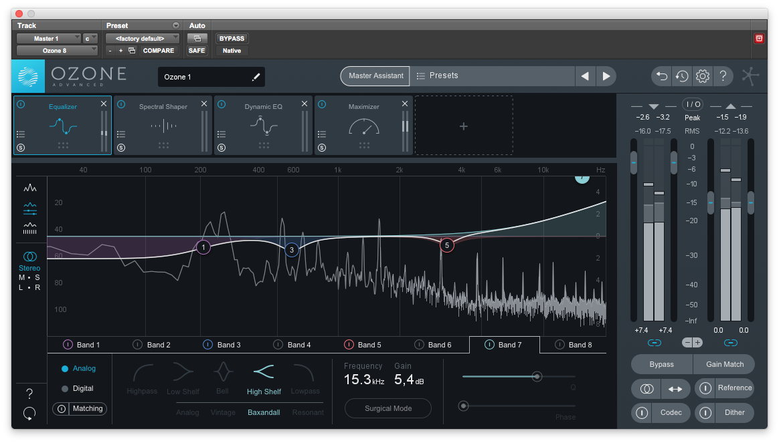
Task: Select Baxandall shelf type
Action: tap(264, 412)
